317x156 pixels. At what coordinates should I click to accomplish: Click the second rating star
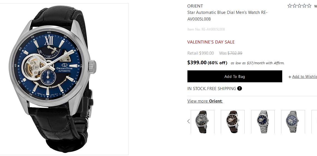coord(295,6)
